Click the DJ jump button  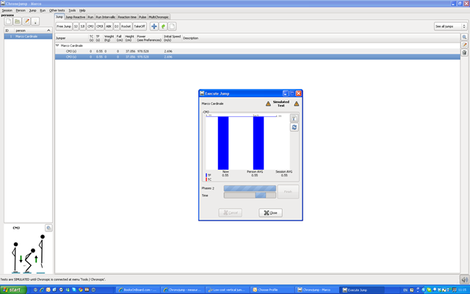[x=116, y=26]
